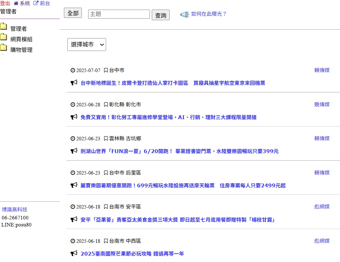Visit the 博識高科技 footer link
This screenshot has width=340, height=262.
coord(14,209)
